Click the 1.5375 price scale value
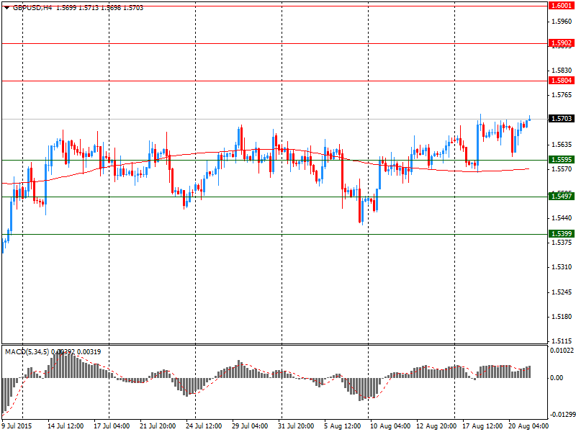 562,243
